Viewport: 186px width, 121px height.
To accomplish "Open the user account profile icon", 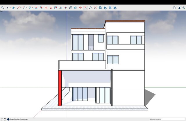I will (x=179, y=8).
